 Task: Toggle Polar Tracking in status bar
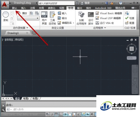click(65, 114)
